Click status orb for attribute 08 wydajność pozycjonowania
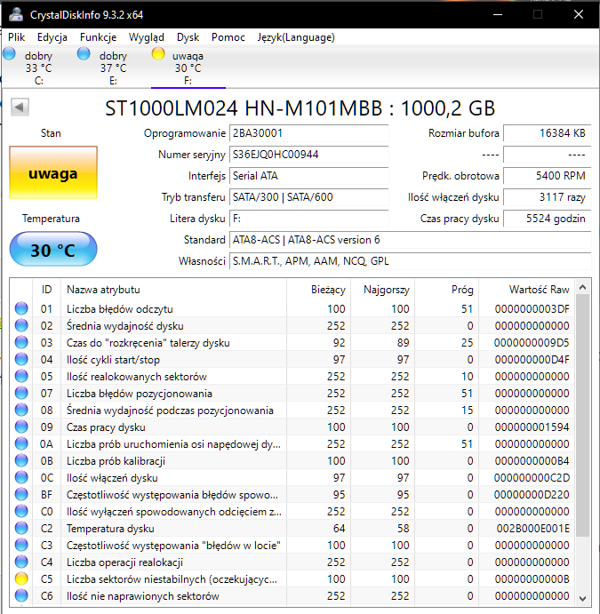The image size is (600, 614). [21, 410]
